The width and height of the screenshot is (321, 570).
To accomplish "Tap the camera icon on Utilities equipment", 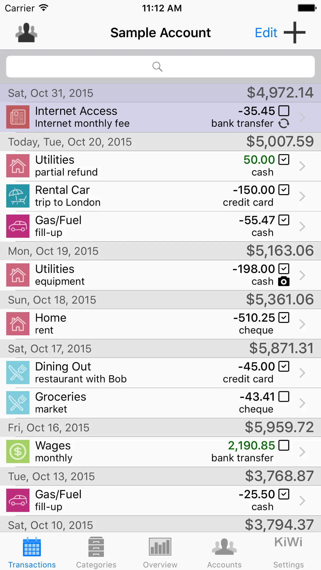I will [x=284, y=281].
